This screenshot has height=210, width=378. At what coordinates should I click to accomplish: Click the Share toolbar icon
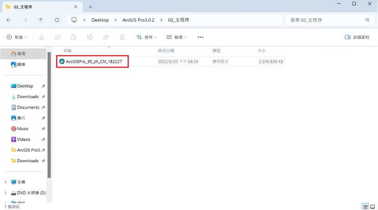106,37
